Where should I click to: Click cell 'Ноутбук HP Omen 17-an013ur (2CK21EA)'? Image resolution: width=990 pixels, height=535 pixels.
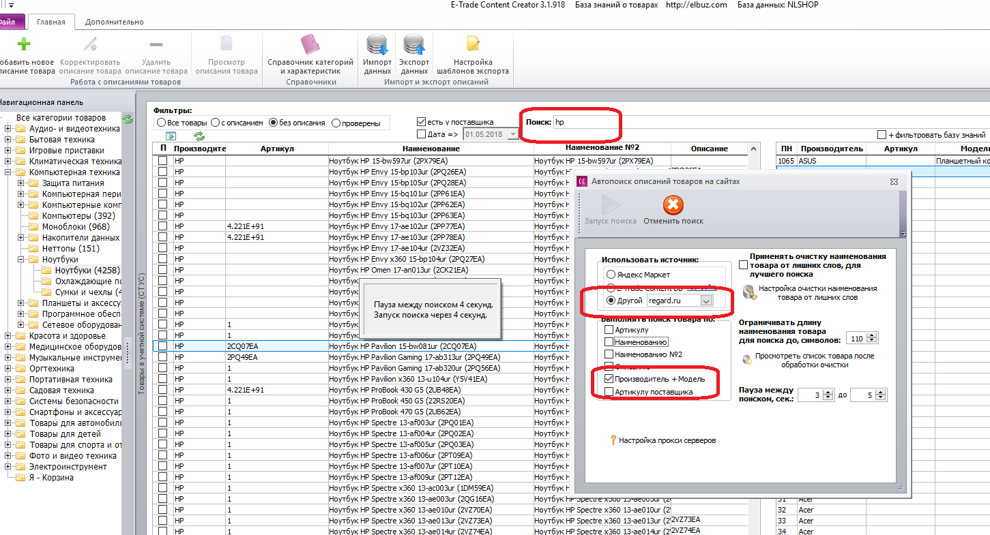tap(431, 270)
